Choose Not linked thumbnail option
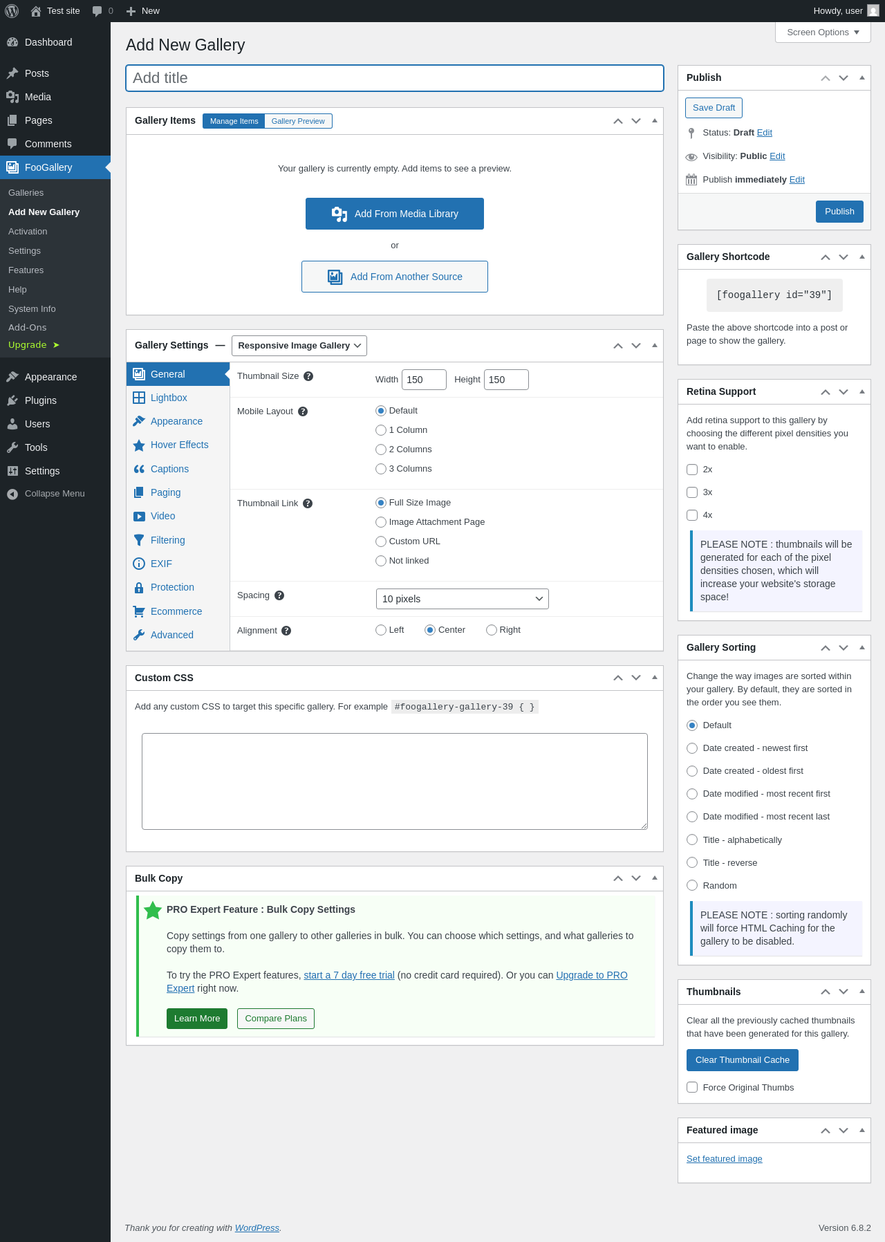Screen dimensions: 885x1242 (381, 561)
